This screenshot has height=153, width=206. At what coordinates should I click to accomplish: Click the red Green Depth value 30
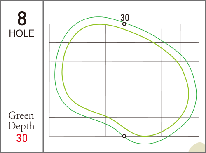[x=22, y=138]
